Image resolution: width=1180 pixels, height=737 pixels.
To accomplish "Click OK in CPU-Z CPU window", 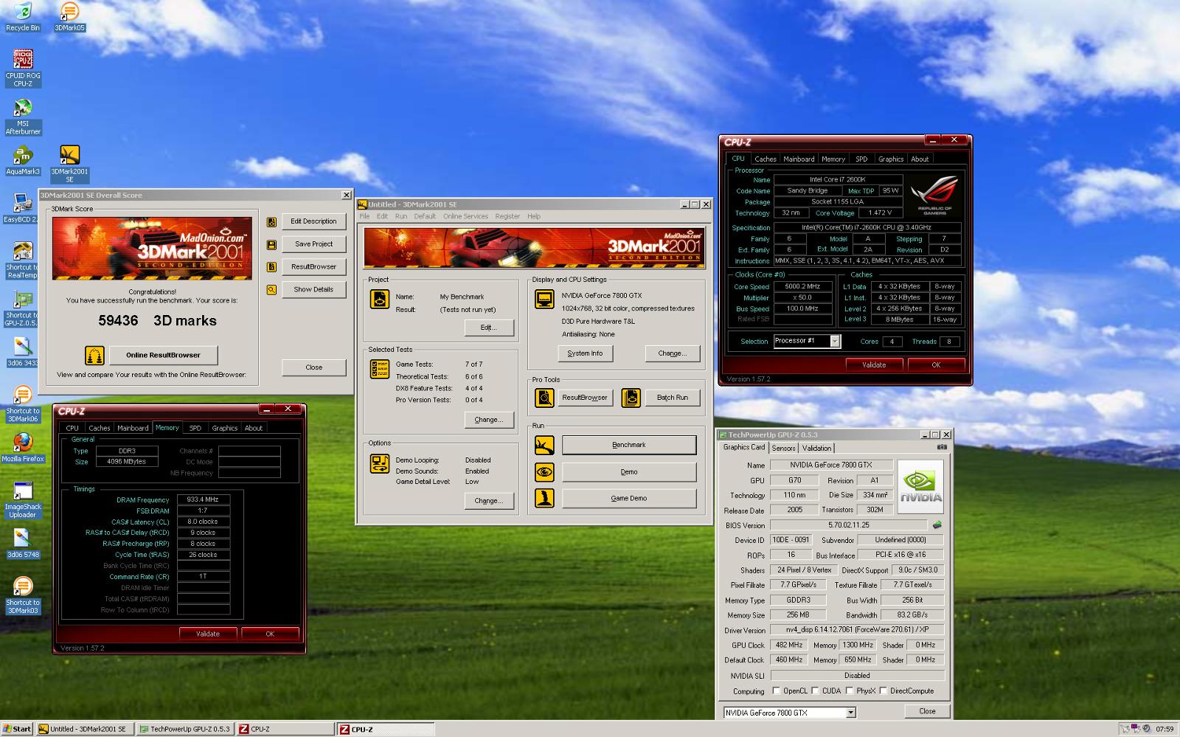I will (936, 364).
